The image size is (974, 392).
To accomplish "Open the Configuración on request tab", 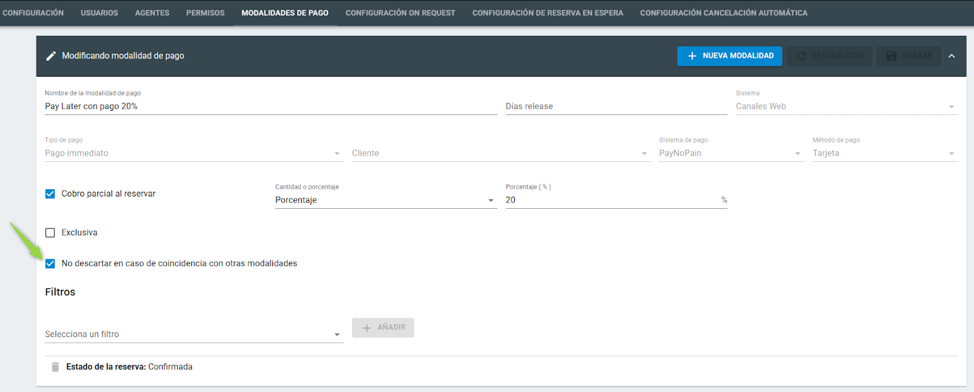I will [401, 13].
